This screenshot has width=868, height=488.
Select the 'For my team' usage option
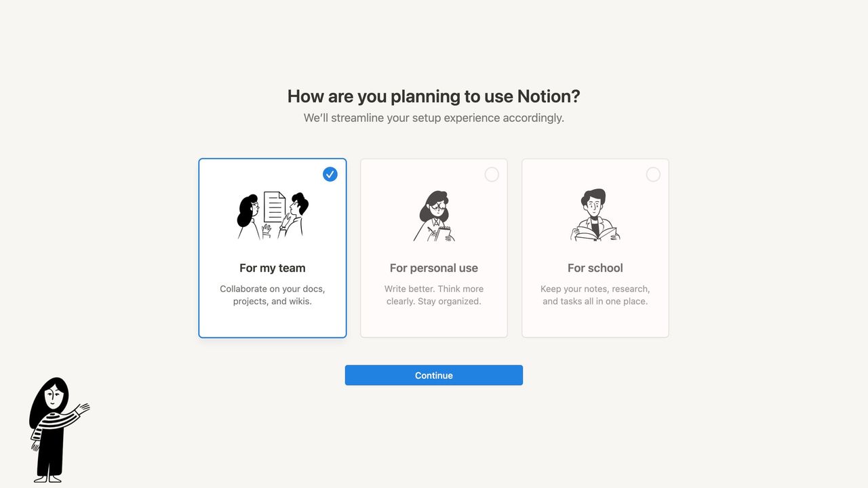272,247
